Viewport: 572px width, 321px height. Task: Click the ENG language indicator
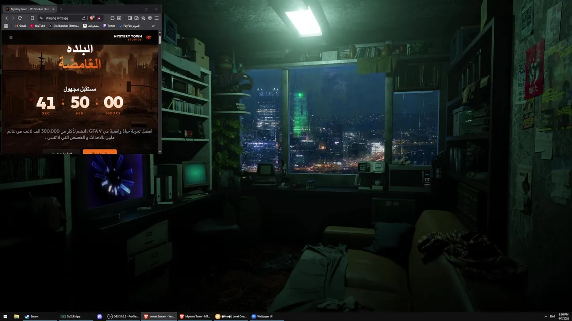[x=552, y=317]
